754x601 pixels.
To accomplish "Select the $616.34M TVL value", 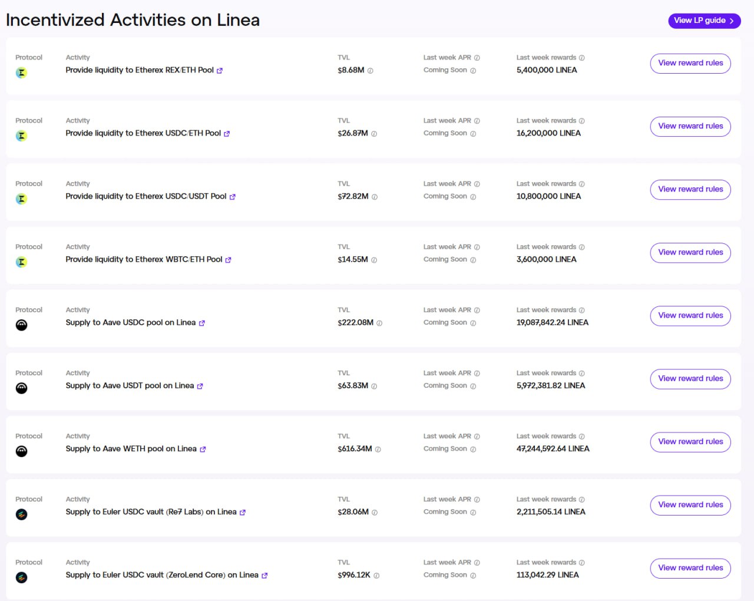I will 355,448.
